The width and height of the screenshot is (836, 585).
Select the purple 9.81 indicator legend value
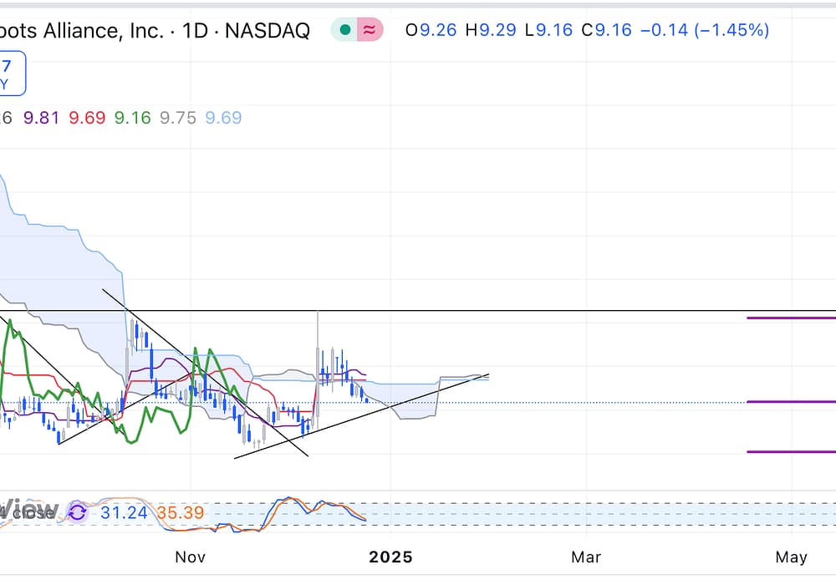(x=42, y=118)
